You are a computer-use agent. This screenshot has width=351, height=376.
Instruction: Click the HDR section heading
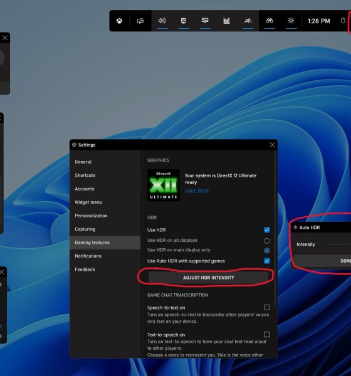(x=152, y=217)
